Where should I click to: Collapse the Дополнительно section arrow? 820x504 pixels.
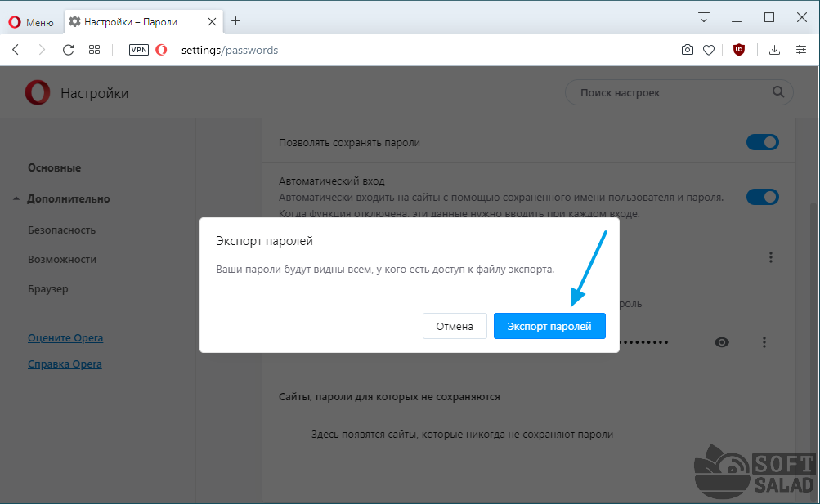pos(16,199)
